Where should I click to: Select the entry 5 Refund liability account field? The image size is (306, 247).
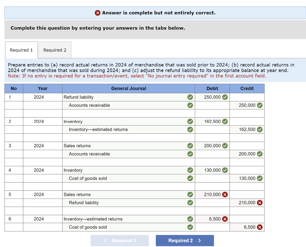click(x=128, y=203)
